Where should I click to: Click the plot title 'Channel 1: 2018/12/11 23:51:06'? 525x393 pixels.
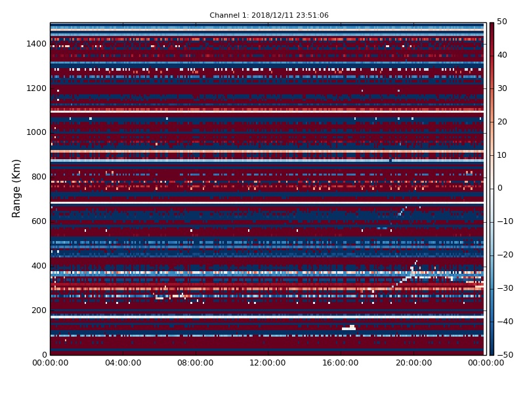point(269,15)
